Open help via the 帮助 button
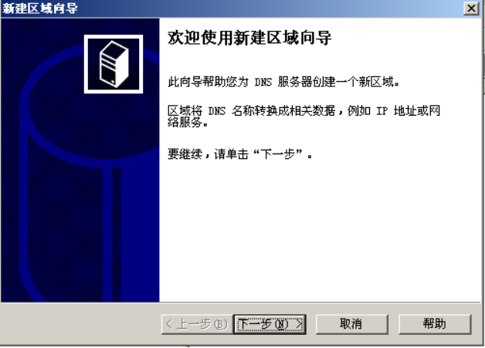 435,324
